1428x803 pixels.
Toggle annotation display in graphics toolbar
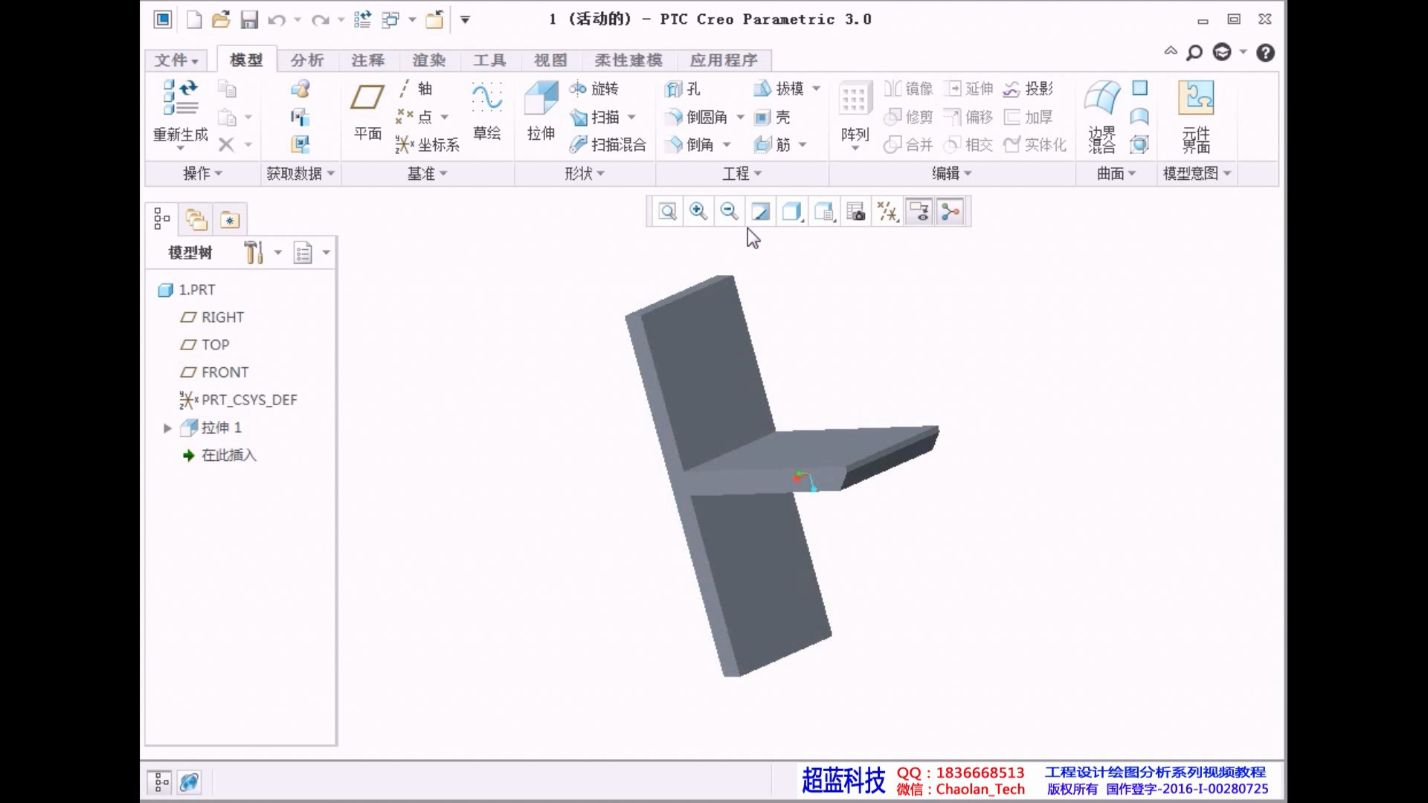[919, 213]
